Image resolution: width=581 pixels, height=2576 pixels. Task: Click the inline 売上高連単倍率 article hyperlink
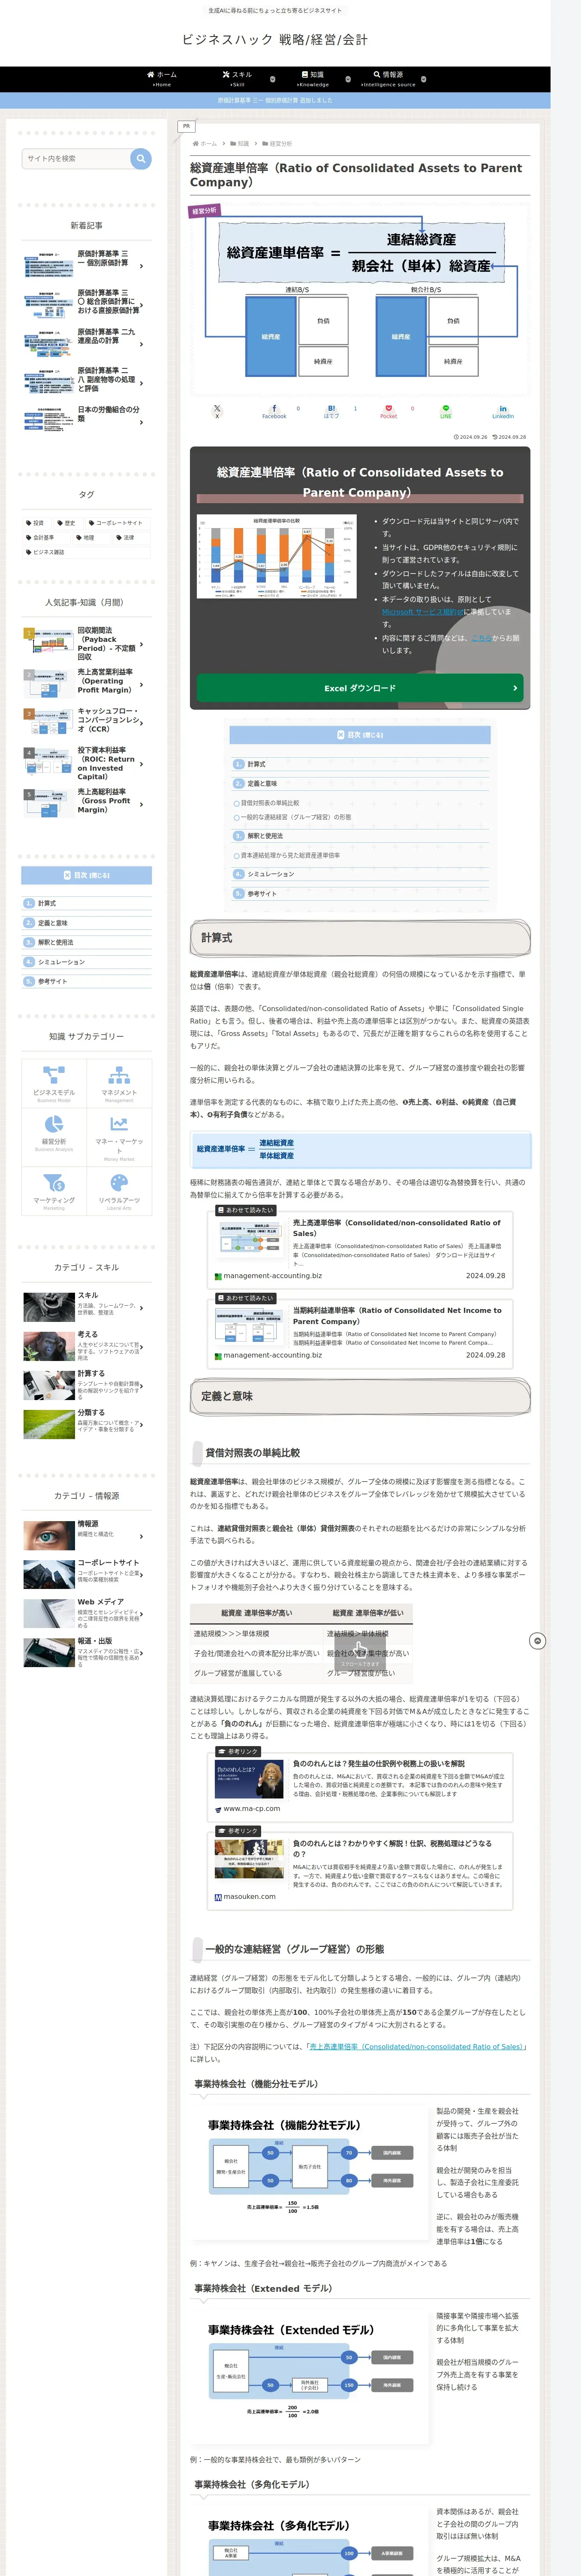coord(416,2046)
